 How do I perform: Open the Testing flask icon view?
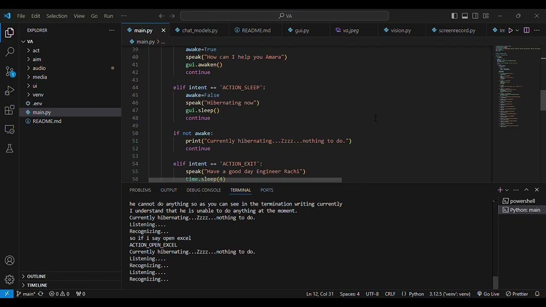[x=9, y=148]
